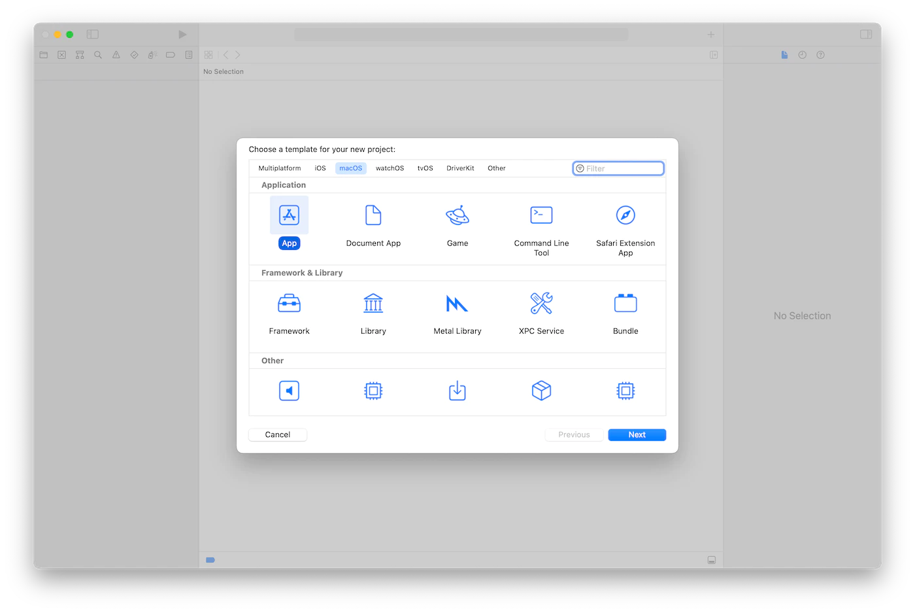Open the Library with the plus button

[x=710, y=34]
